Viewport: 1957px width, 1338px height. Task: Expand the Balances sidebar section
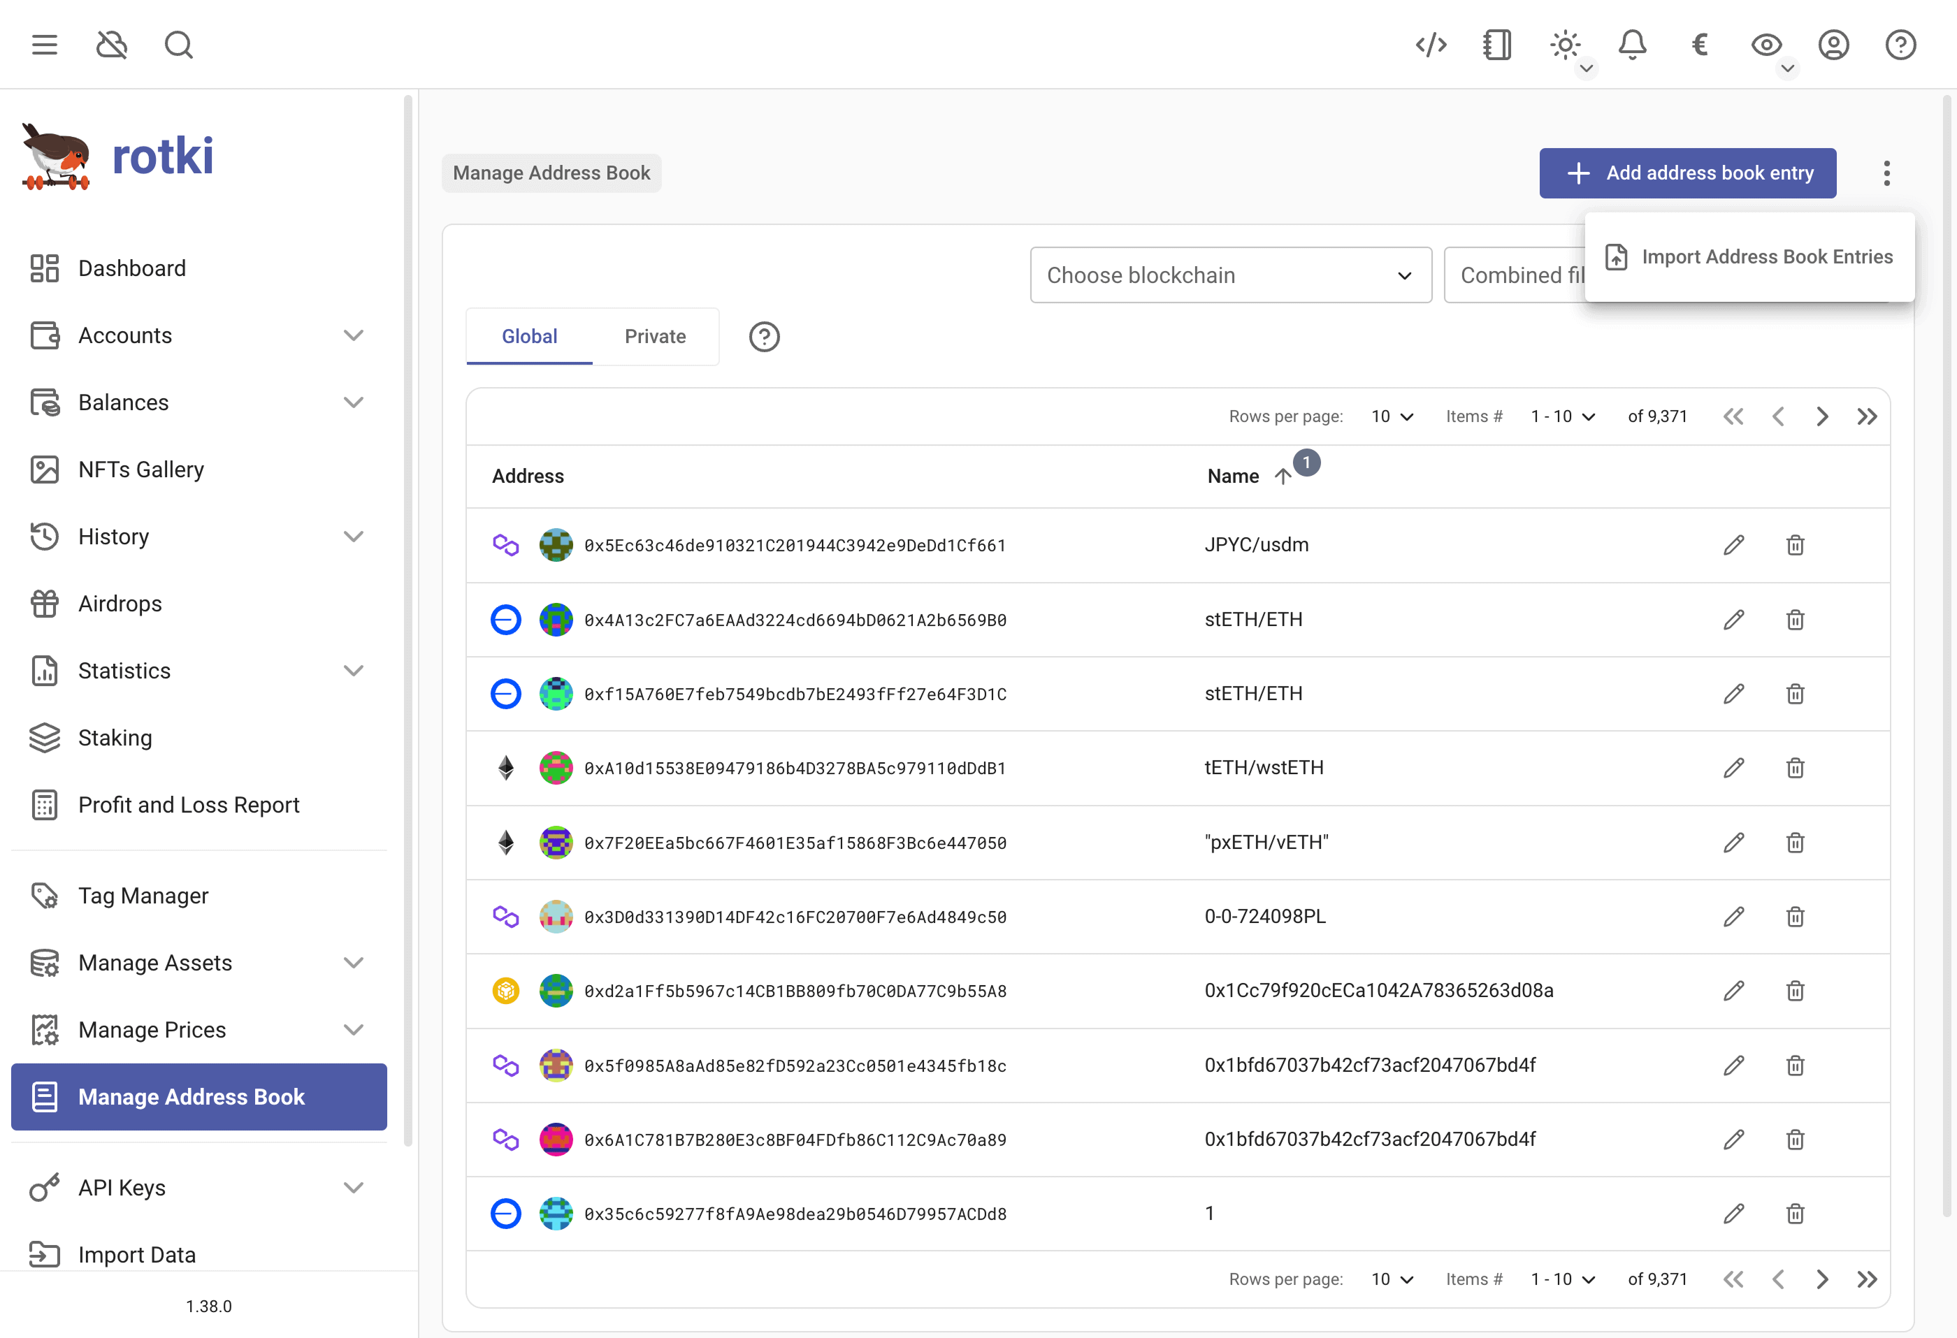(x=198, y=402)
